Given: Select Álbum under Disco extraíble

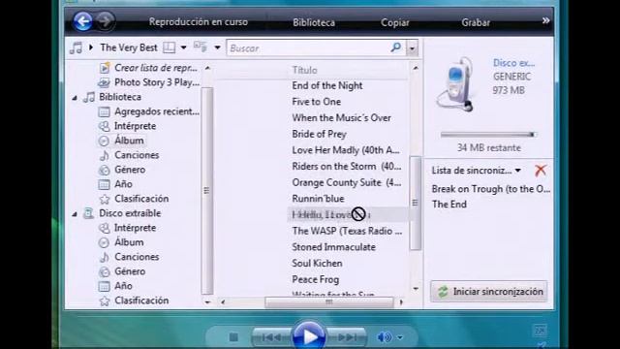Looking at the screenshot, I should click(129, 242).
